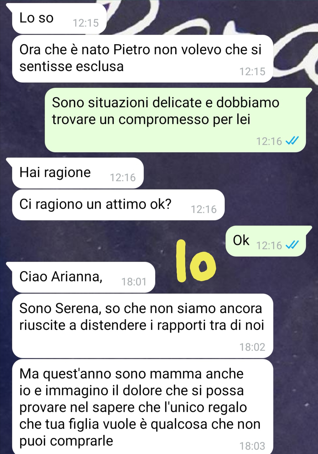Click blue read ticks beside 'Ok'
The width and height of the screenshot is (318, 454).
(292, 245)
